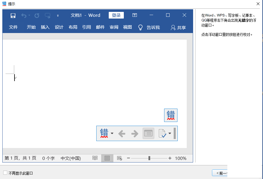This screenshot has height=179, width=263.
Task: Click the 告诉我 search field
Action: [x=153, y=27]
